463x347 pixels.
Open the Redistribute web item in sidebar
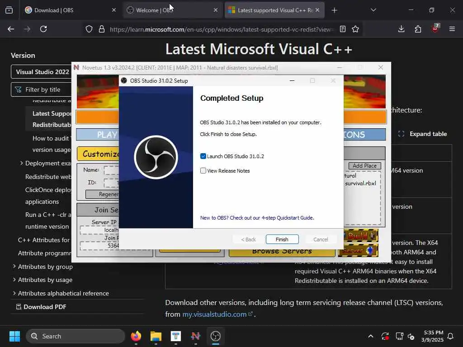[48, 177]
